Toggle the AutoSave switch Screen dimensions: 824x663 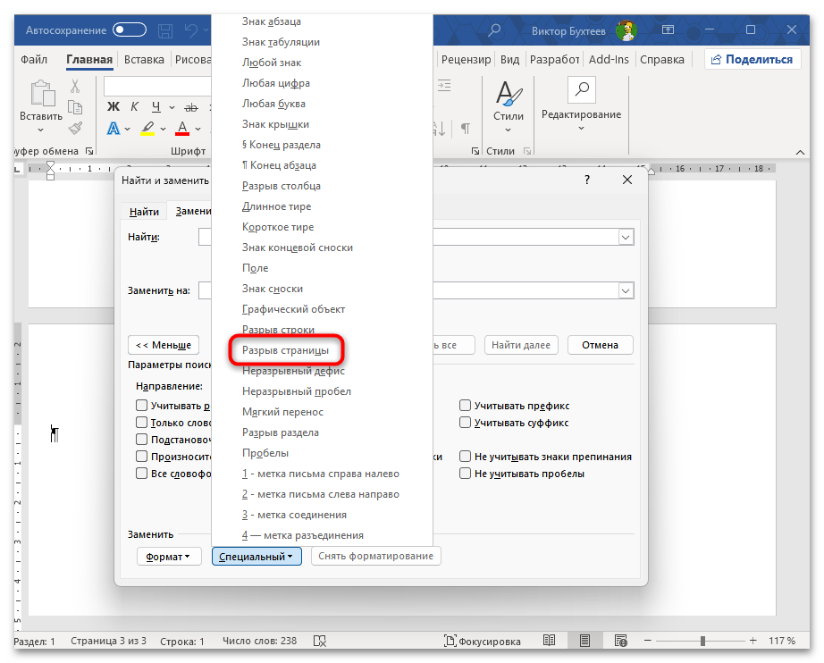(x=130, y=30)
